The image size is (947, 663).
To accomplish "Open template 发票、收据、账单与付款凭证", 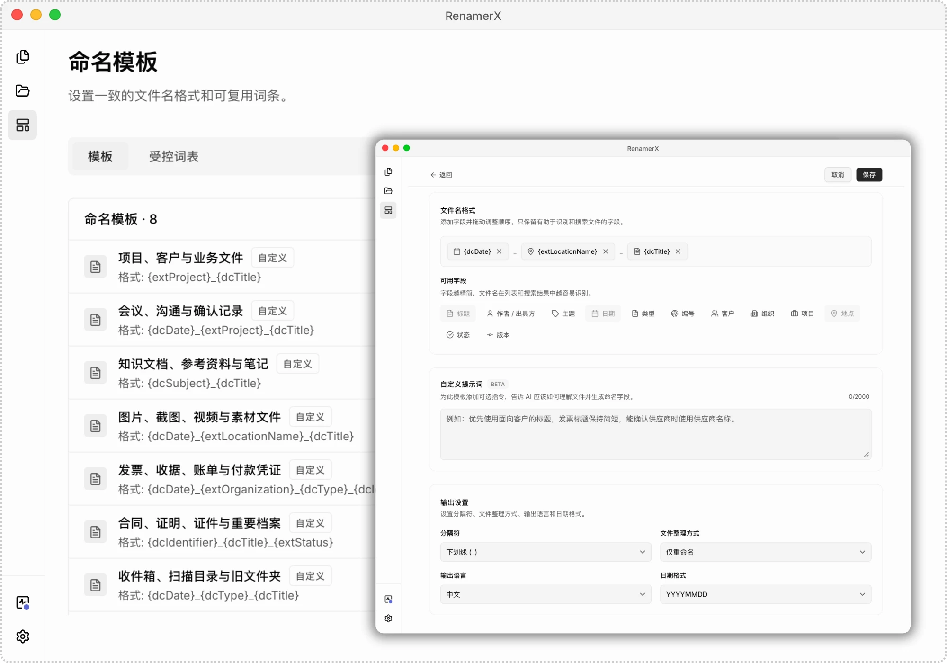I will pyautogui.click(x=223, y=479).
